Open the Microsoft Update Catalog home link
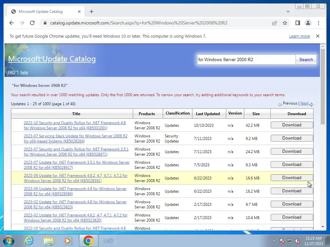This screenshot has height=247, width=330. point(52,59)
